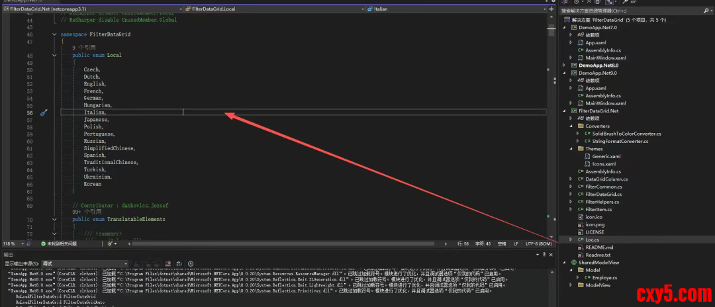Click the search magnifier icon in Solution Explorer
Image resolution: width=715 pixels, height=307 pixels.
pos(707,11)
